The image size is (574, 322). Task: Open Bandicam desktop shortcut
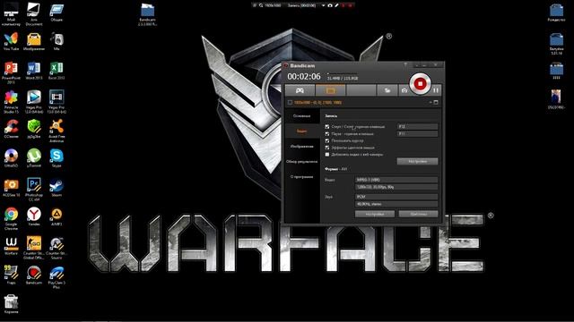pos(34,275)
